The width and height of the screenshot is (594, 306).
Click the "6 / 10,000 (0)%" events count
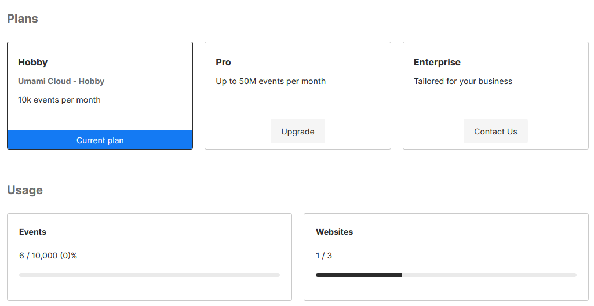48,256
